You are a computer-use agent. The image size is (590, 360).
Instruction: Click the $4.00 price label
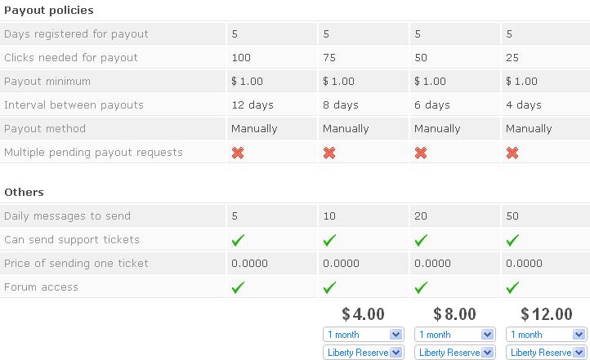(x=363, y=314)
